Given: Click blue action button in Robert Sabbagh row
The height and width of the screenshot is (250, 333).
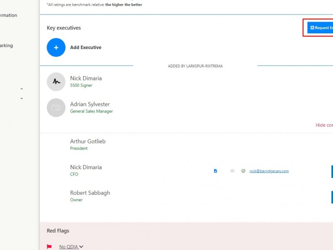Looking at the screenshot, I should [x=332, y=197].
